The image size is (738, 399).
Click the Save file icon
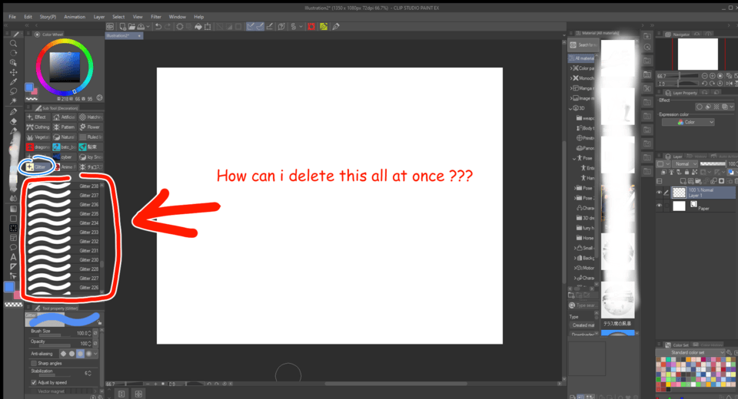[x=140, y=27]
